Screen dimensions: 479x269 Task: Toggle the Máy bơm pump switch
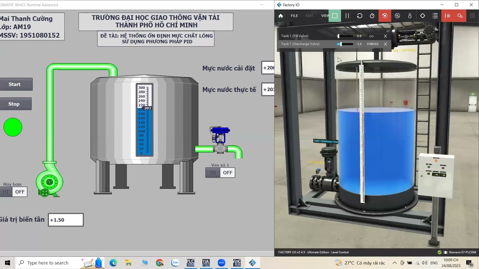tap(13, 192)
